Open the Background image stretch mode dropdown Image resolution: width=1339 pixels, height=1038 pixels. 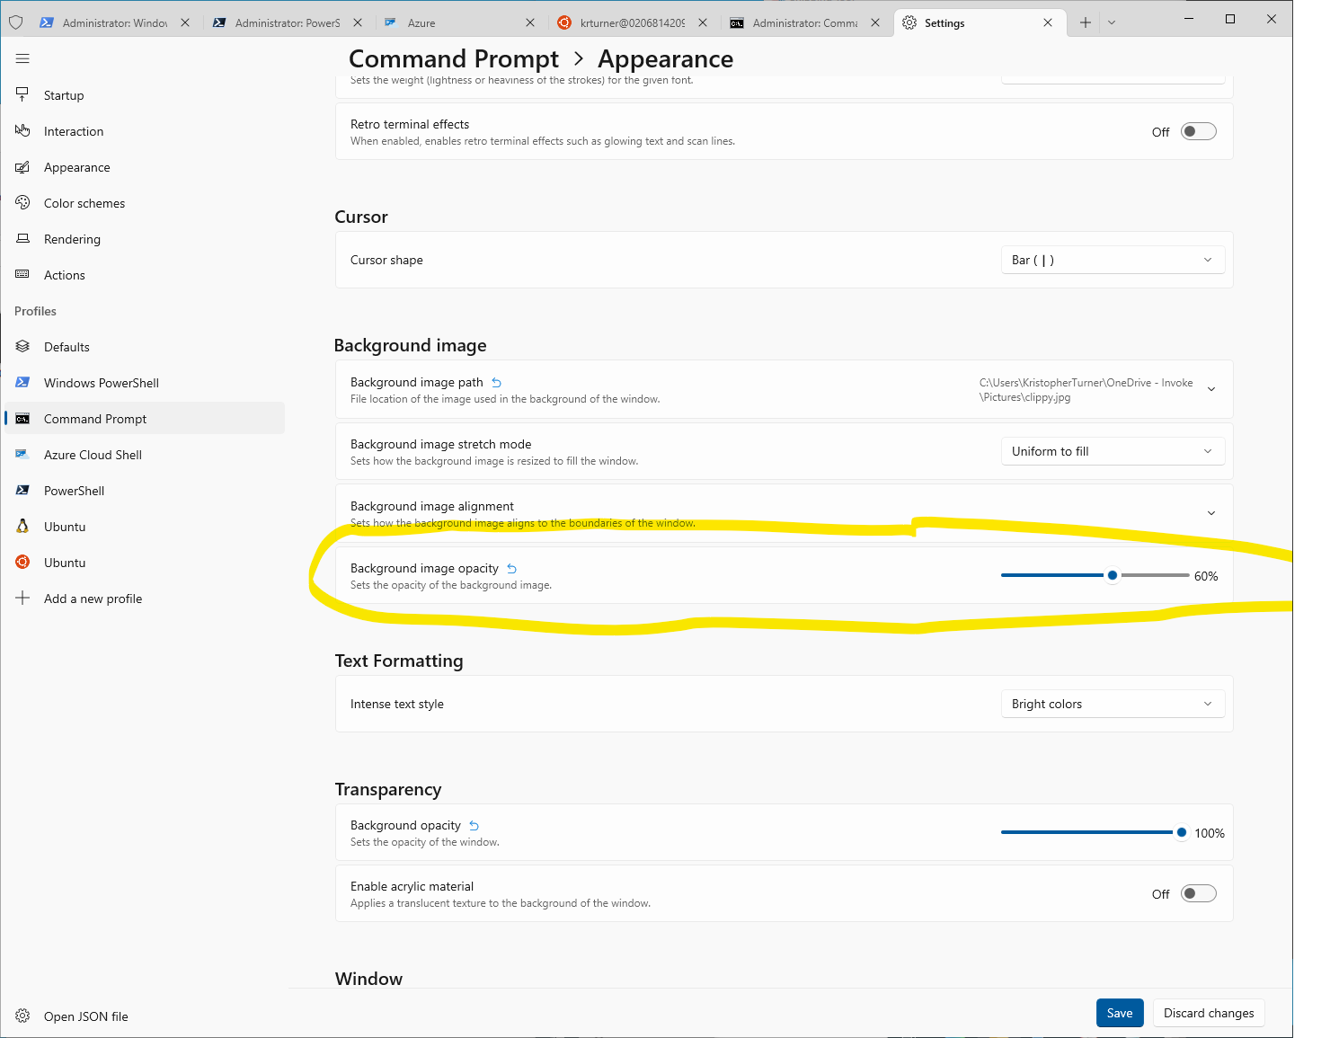1112,451
